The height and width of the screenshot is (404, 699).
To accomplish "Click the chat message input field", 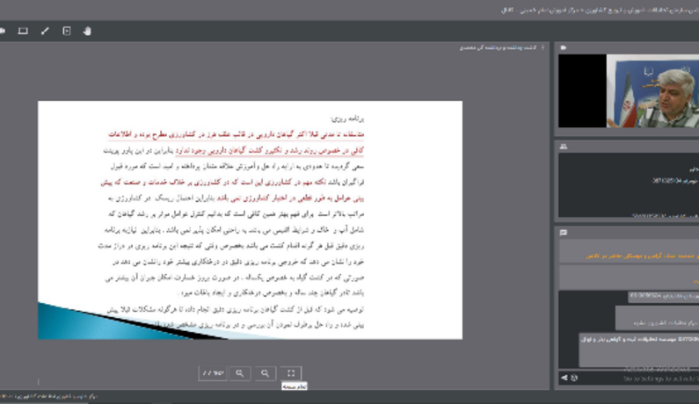I will pyautogui.click(x=638, y=379).
